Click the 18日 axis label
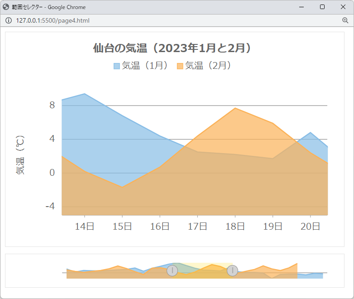 235,226
